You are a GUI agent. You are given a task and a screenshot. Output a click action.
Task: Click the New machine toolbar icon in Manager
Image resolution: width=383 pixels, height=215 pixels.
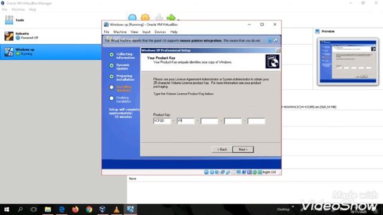coord(132,17)
